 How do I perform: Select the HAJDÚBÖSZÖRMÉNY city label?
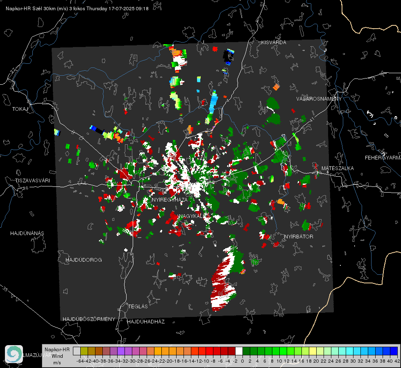(x=89, y=319)
